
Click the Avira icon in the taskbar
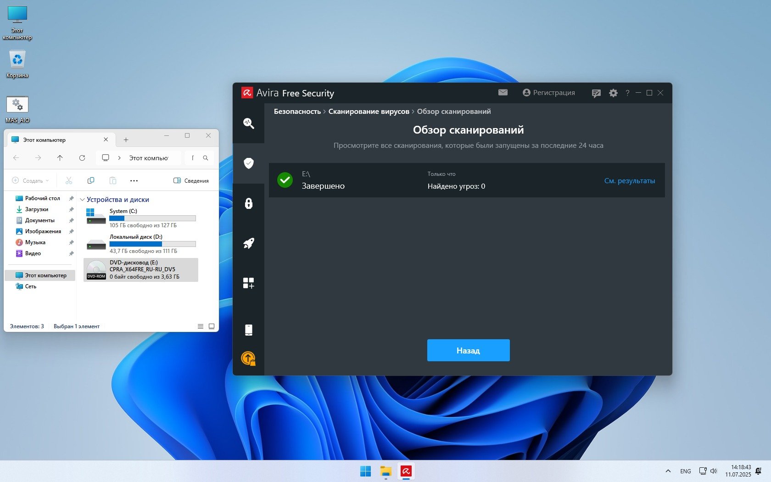[406, 471]
